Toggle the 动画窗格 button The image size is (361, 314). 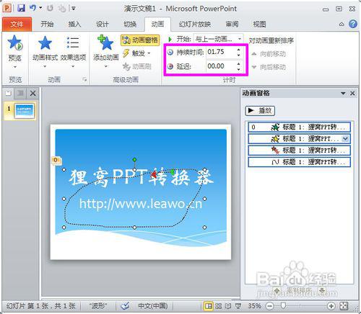140,40
